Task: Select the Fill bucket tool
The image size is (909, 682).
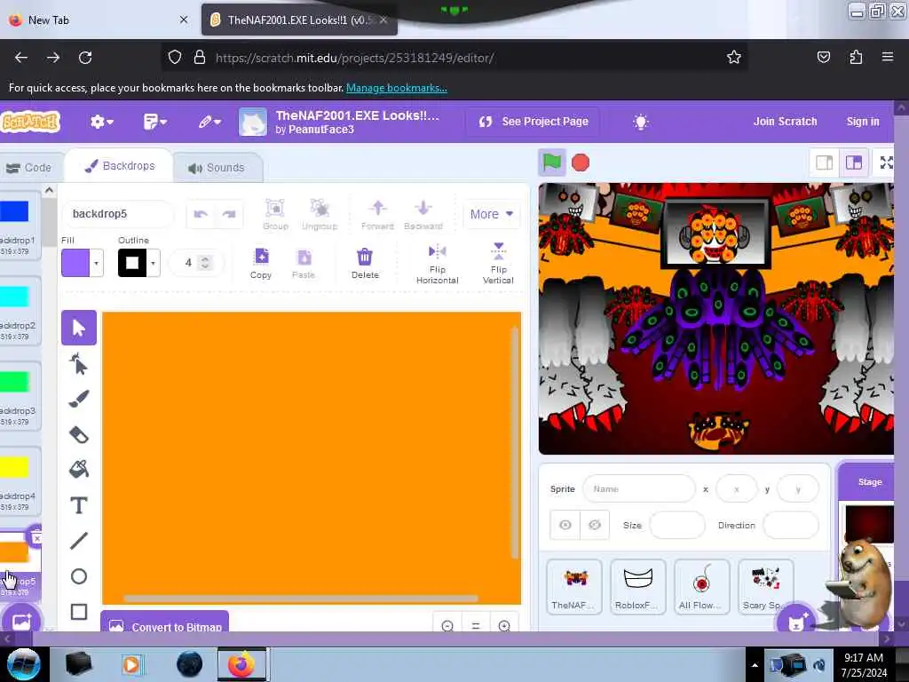Action: (x=79, y=469)
